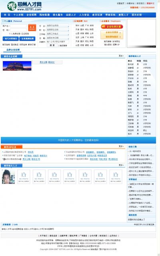The width and height of the screenshot is (160, 256).
Task: Switch to the 品牌企业招聘 tab
Action: [13, 50]
